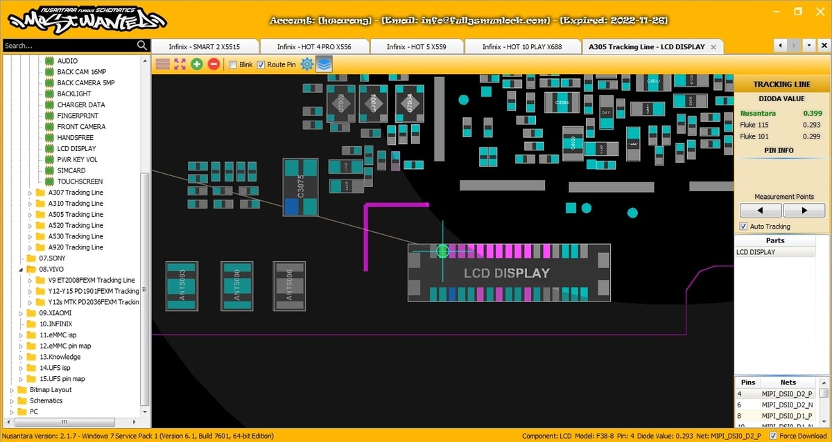The width and height of the screenshot is (832, 442).
Task: Open the BACKLIGHT tracking item
Action: [x=74, y=94]
